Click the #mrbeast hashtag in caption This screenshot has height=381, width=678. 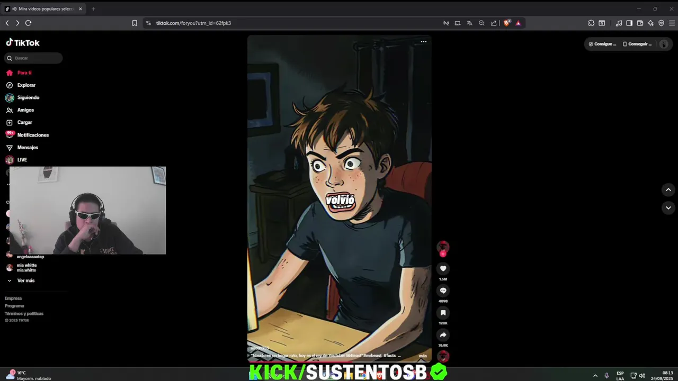coord(372,356)
